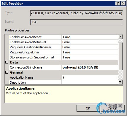The image size is (127, 116).
Task: Click the Name field containing FBA
Action: point(77,22)
